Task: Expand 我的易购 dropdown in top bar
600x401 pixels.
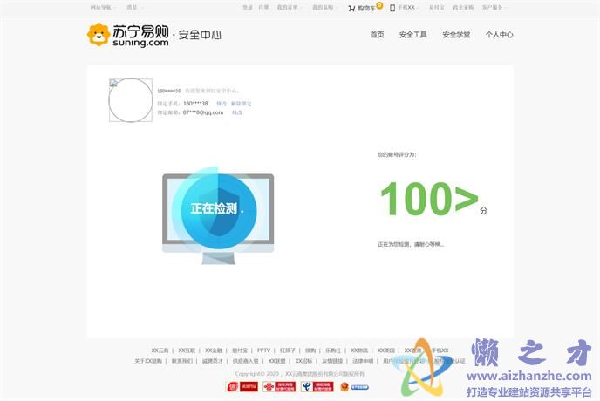Action: [325, 7]
